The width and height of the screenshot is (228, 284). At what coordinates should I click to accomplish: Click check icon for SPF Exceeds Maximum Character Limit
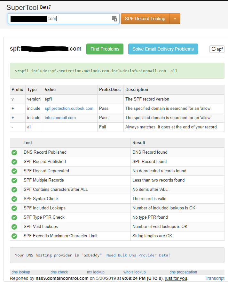tap(14, 236)
